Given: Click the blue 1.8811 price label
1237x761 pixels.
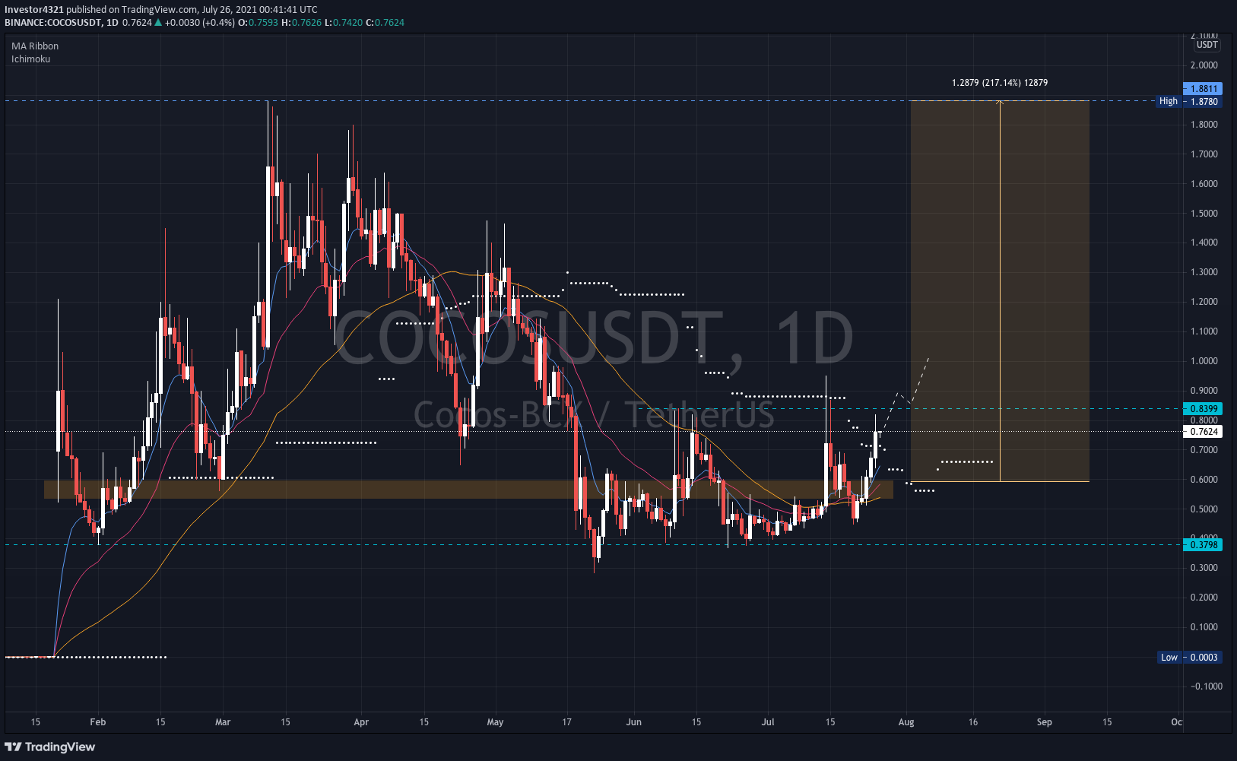Looking at the screenshot, I should (x=1203, y=89).
